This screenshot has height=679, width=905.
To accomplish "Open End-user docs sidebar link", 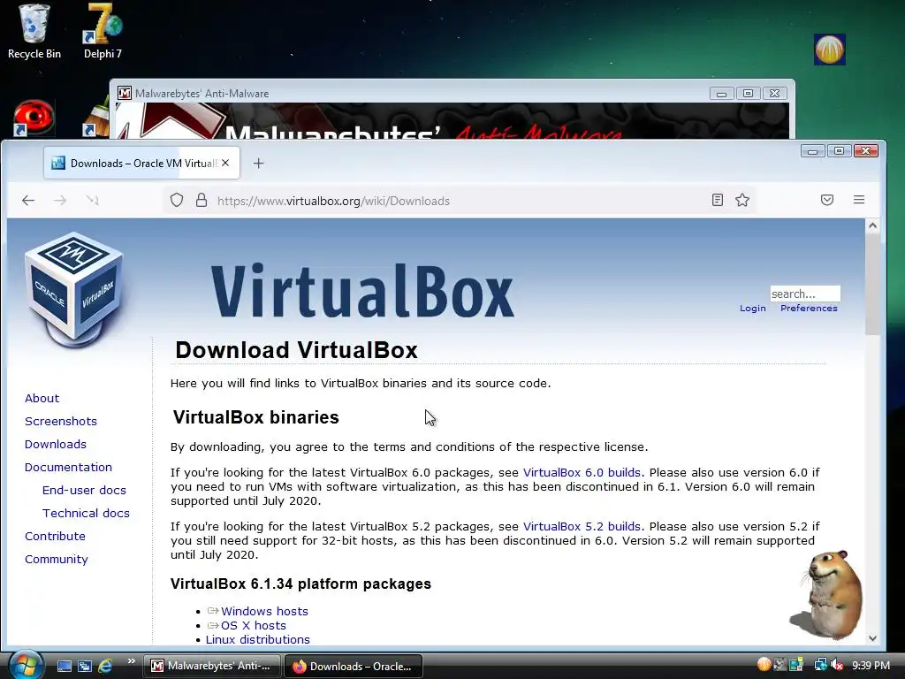I will [x=84, y=490].
